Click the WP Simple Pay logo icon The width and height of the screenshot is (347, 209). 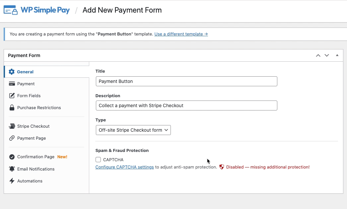point(10,10)
